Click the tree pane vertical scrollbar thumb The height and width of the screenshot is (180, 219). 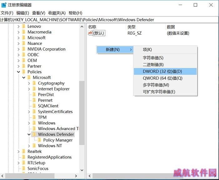tap(82, 113)
